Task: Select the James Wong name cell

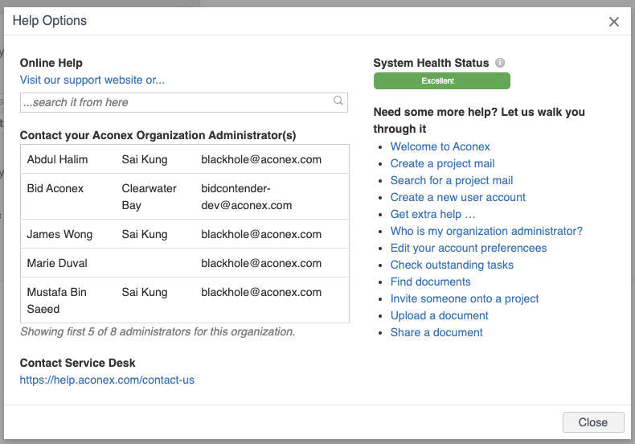Action: [59, 235]
